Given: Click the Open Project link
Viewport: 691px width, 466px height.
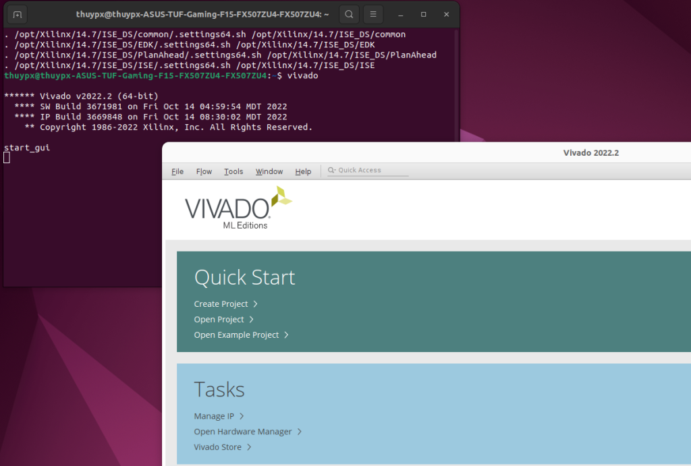Looking at the screenshot, I should pos(219,320).
